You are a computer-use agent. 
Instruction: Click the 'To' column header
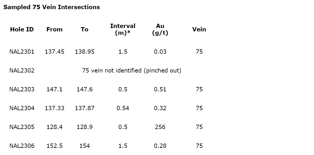tap(85, 29)
